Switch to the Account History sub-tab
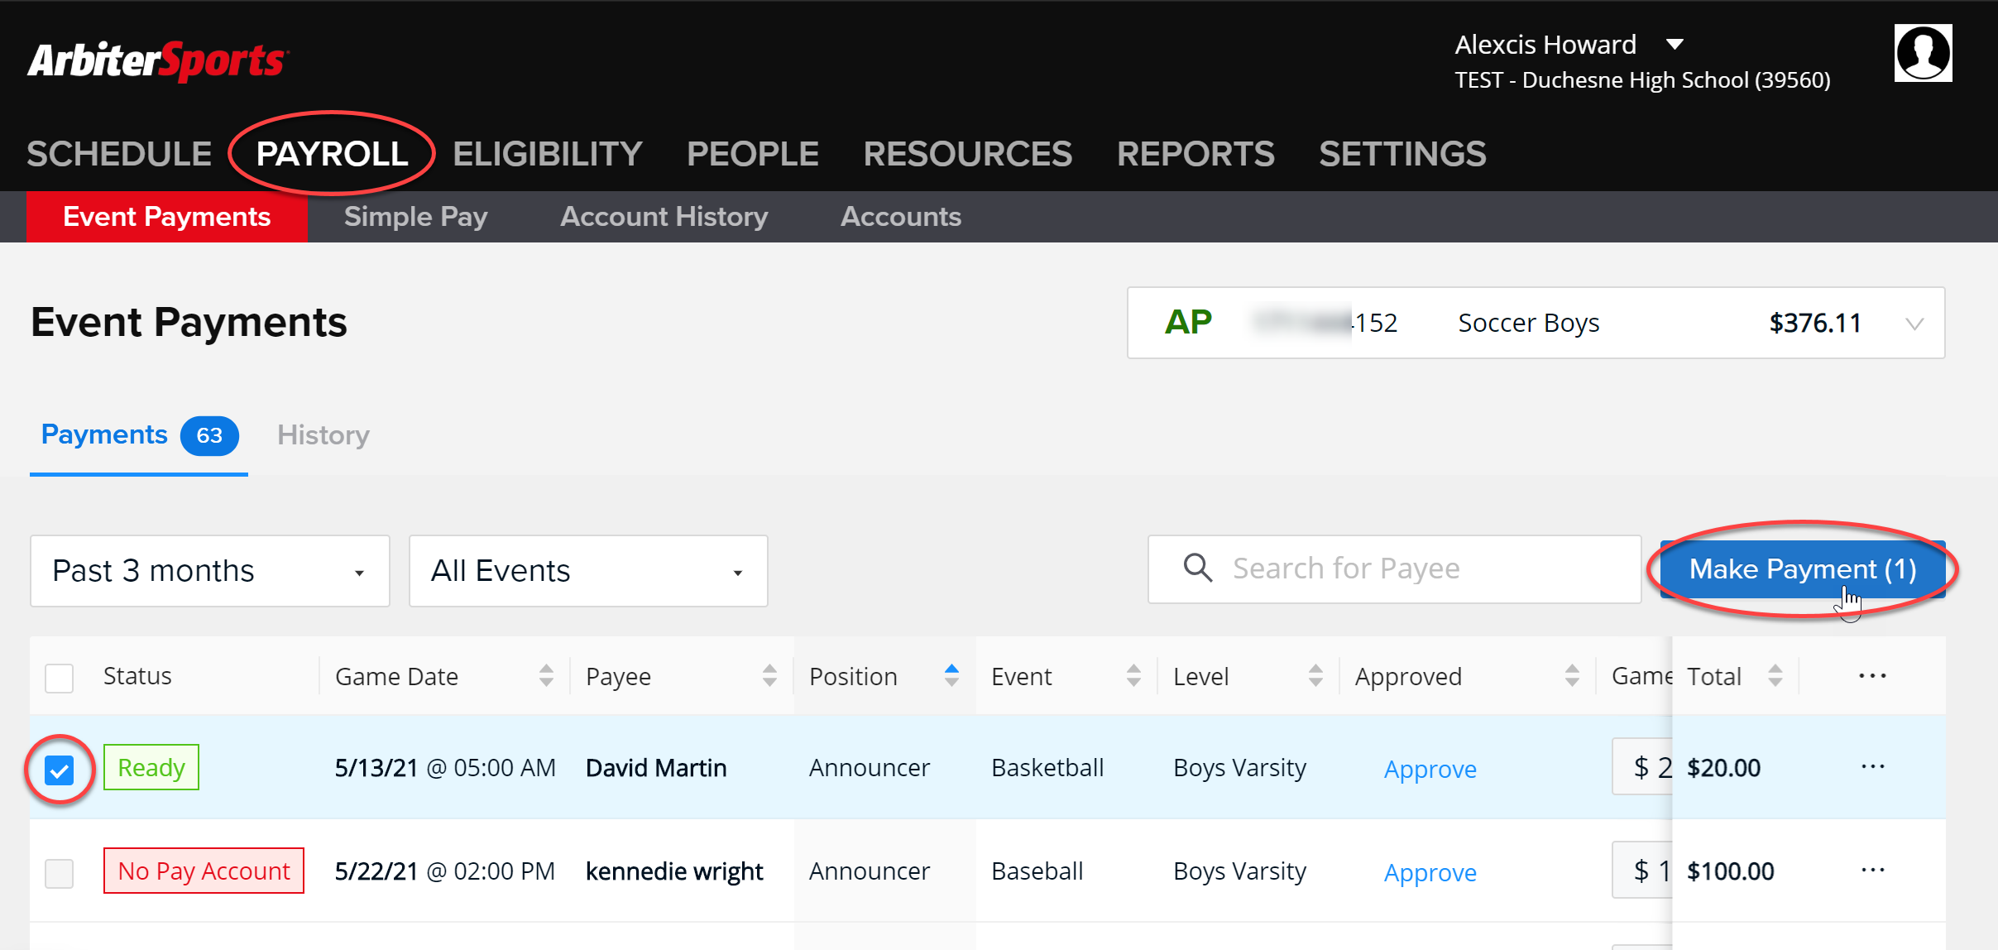 (664, 217)
